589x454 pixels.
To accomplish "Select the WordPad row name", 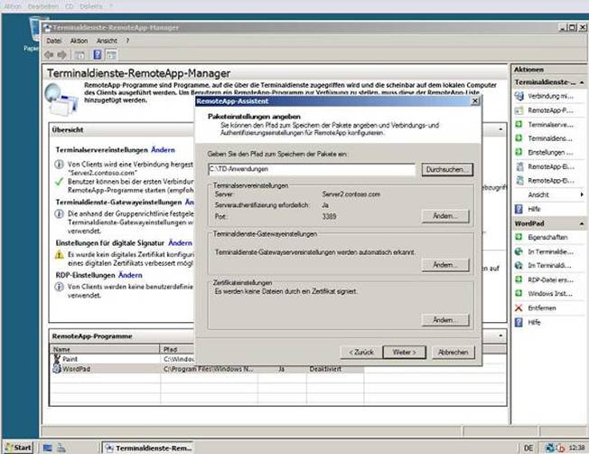I will click(76, 369).
